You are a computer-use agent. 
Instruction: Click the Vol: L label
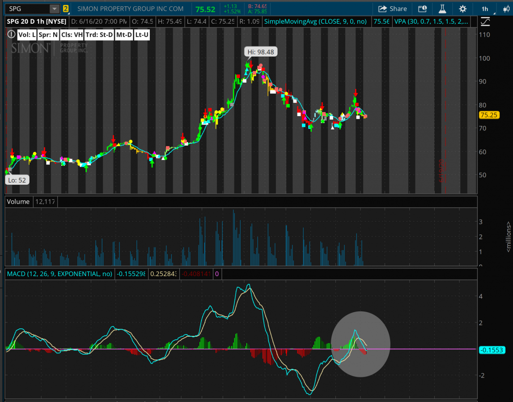point(27,35)
